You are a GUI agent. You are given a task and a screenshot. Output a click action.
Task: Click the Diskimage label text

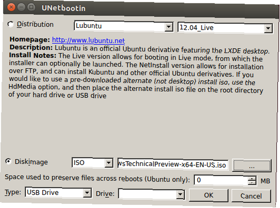31,162
